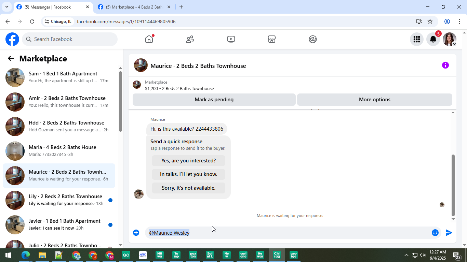
Task: Open the Sam 1 Bed 1 Bath Apartment conversation
Action: [59, 77]
